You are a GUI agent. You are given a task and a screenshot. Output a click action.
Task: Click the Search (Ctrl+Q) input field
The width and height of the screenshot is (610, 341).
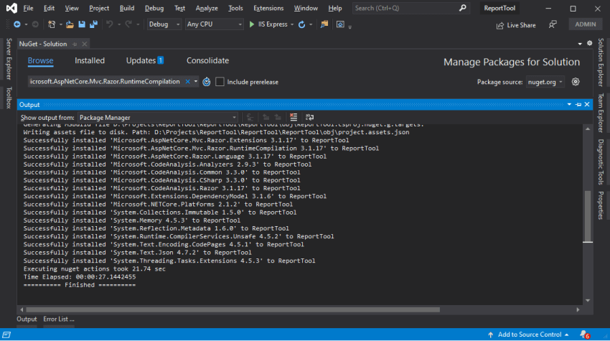click(x=411, y=8)
